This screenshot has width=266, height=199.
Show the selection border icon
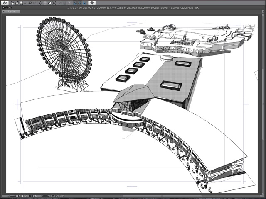coord(69,3)
